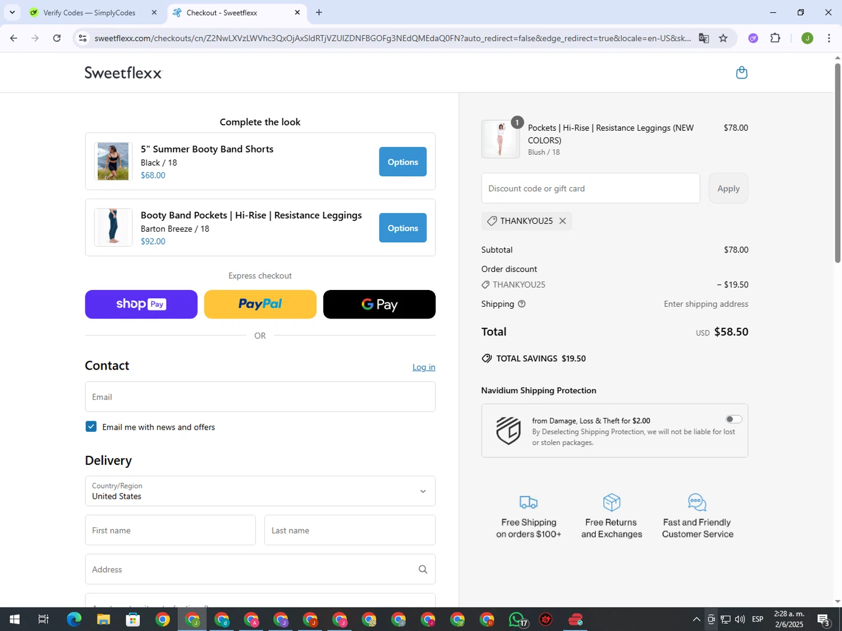This screenshot has height=631, width=842.
Task: Open the Sweetflexx logo link
Action: pyautogui.click(x=123, y=73)
